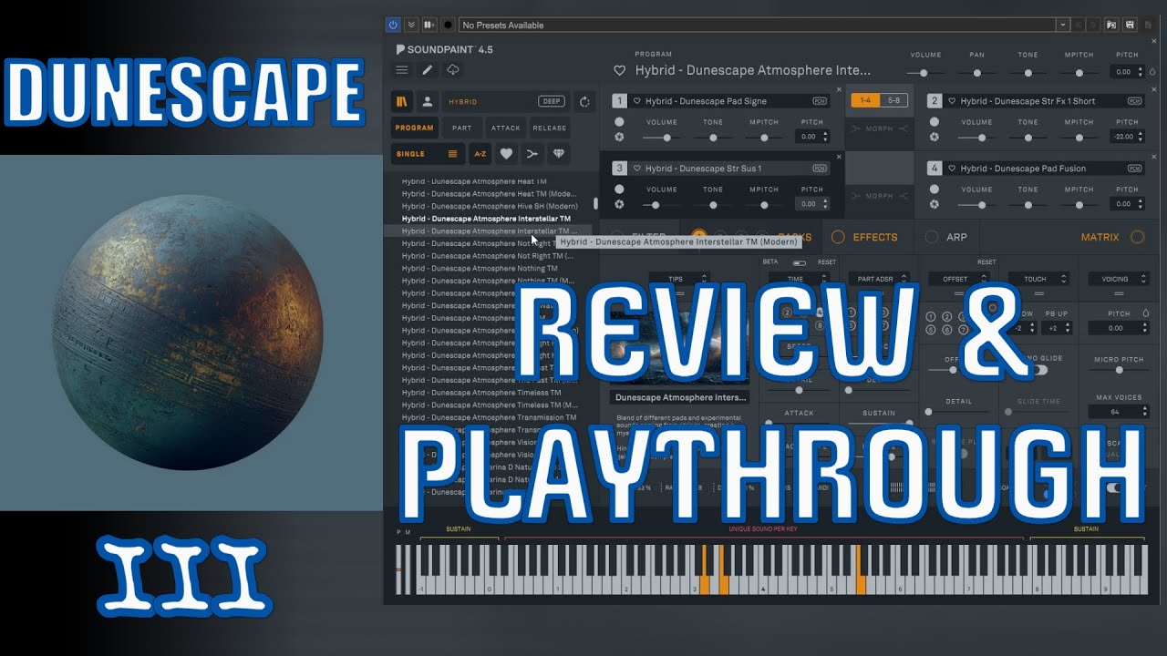Open the SINGLE view dropdown
The width and height of the screenshot is (1167, 656).
point(429,154)
